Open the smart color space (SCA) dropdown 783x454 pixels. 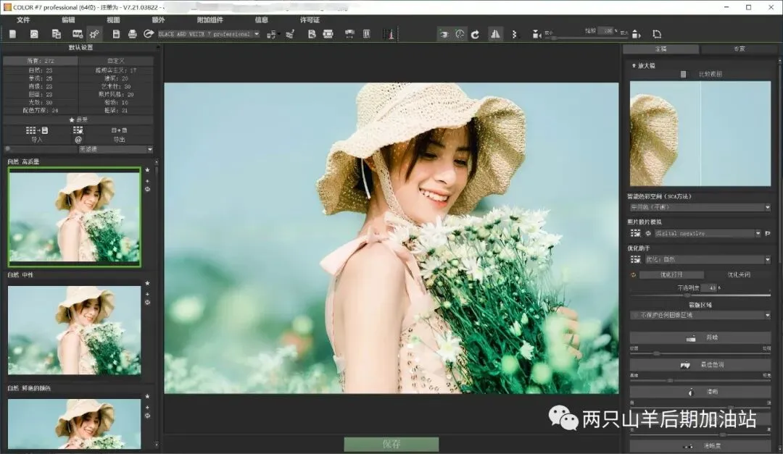pyautogui.click(x=700, y=207)
